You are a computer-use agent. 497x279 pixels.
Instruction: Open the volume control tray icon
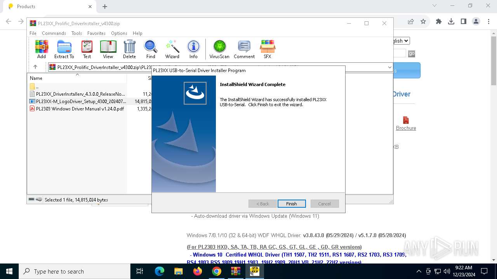coord(447,271)
